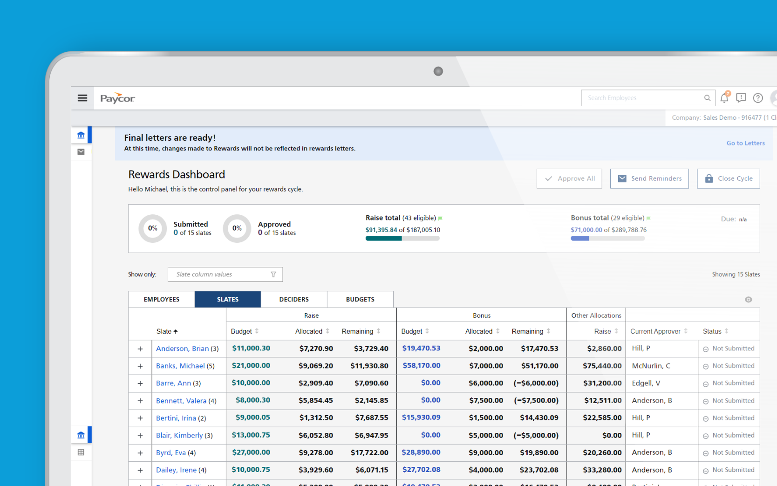Open the feedback speech bubble icon
This screenshot has width=777, height=486.
(x=741, y=98)
